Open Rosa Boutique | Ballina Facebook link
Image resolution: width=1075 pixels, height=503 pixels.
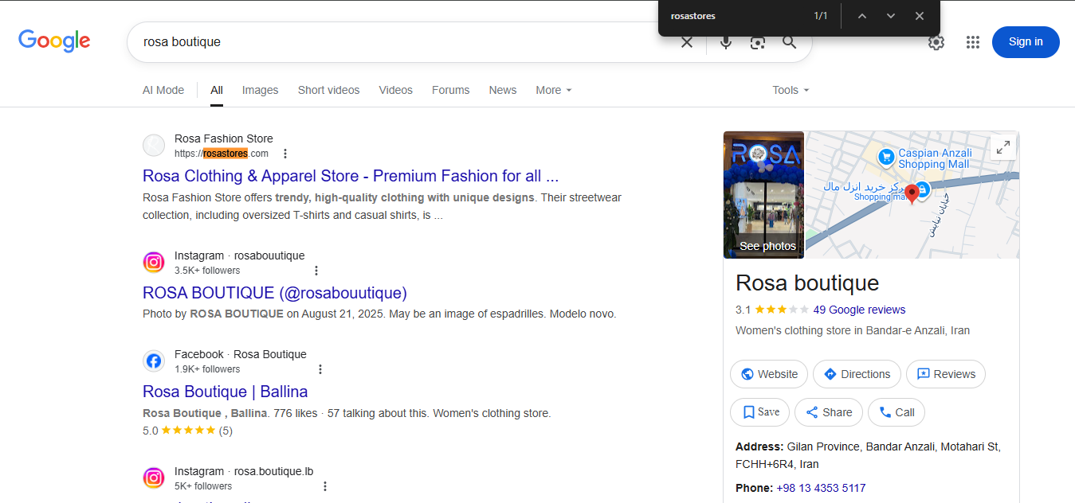(225, 392)
